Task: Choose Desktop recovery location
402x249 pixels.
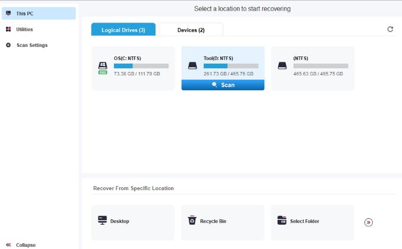Action: point(133,222)
